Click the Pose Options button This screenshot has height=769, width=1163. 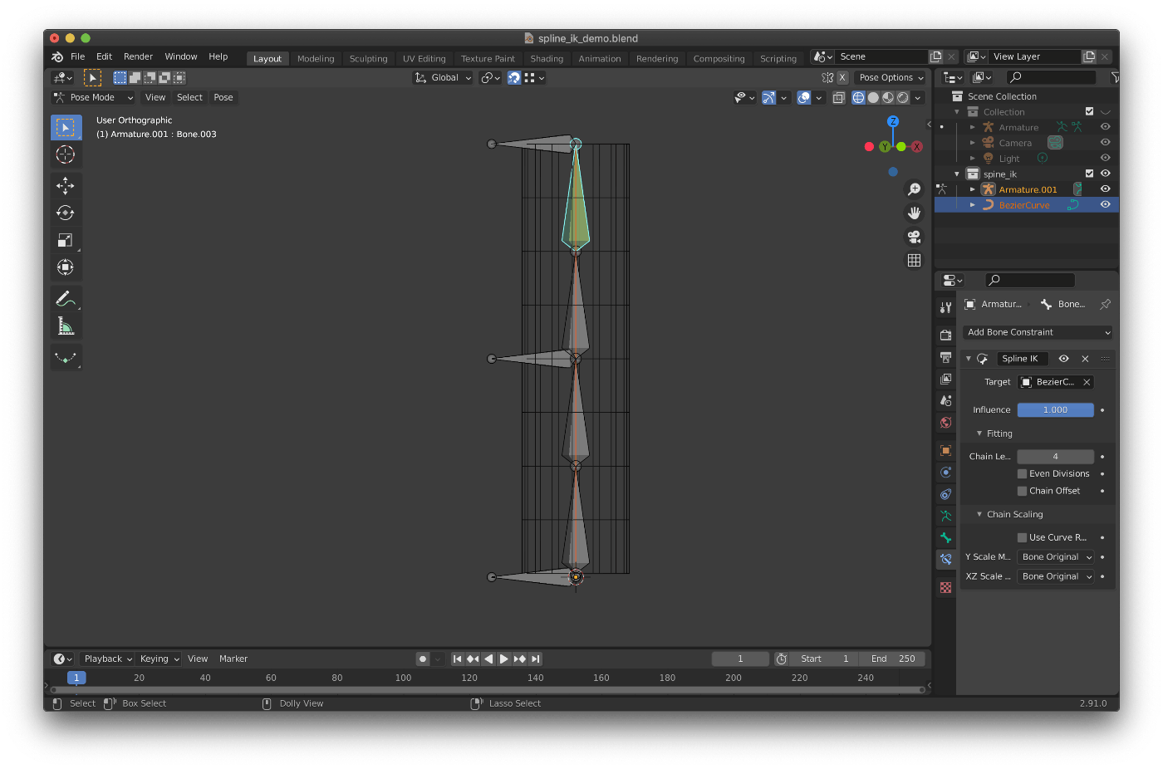891,77
